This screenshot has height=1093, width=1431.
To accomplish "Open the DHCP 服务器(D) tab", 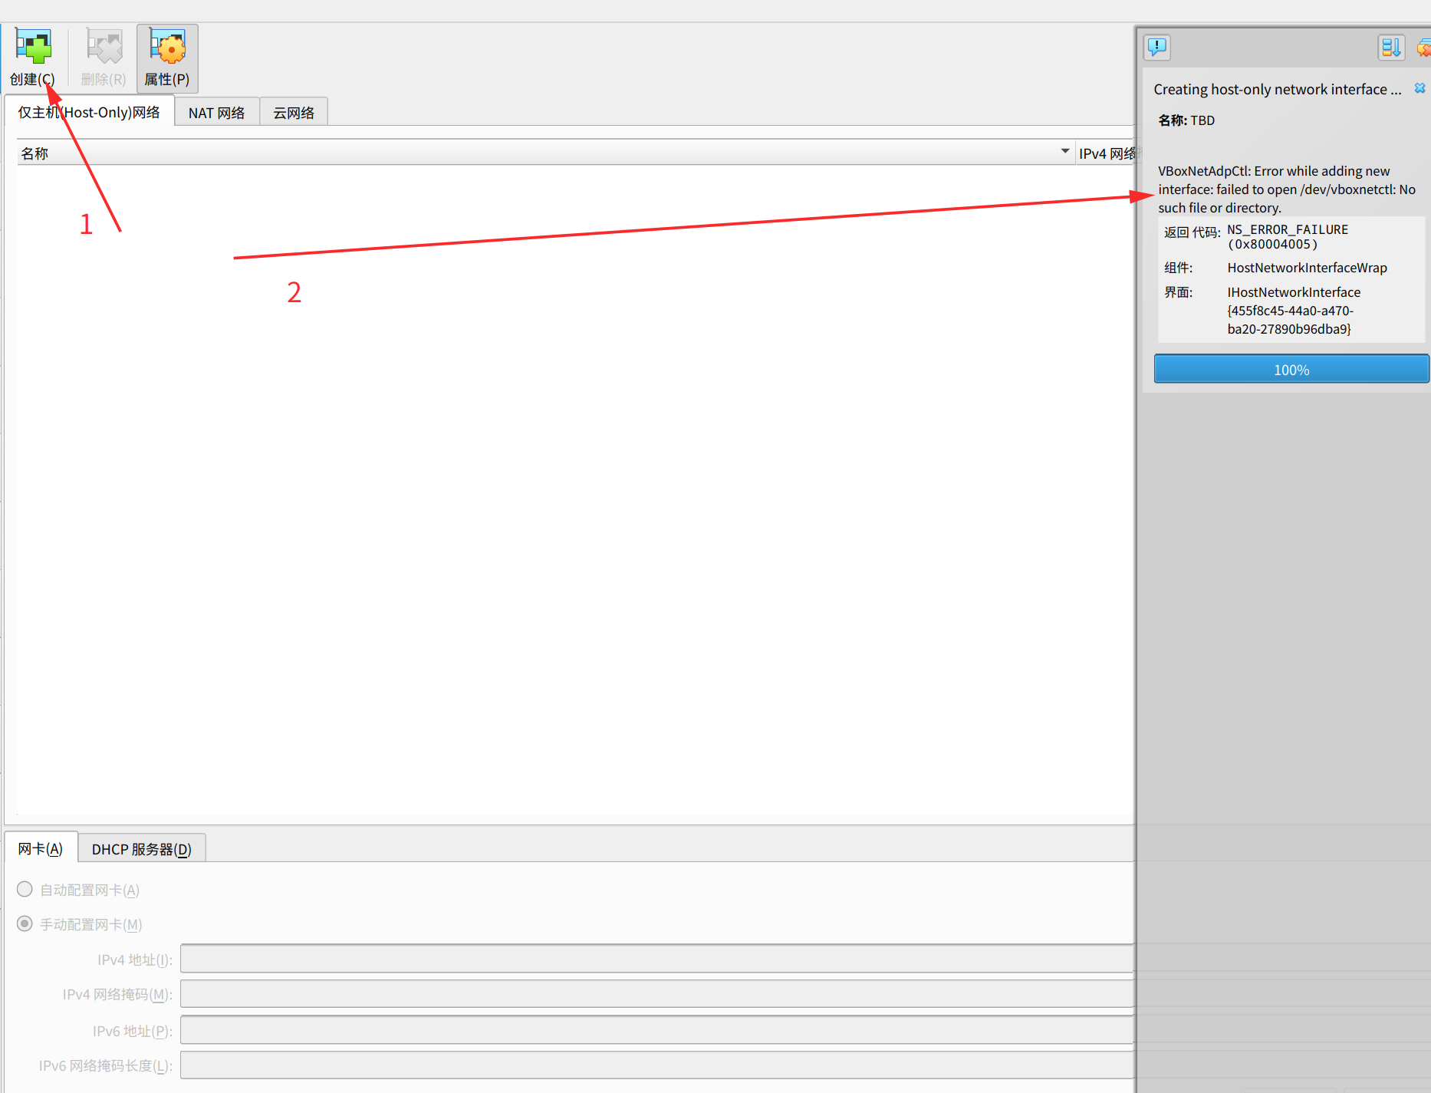I will [x=142, y=849].
